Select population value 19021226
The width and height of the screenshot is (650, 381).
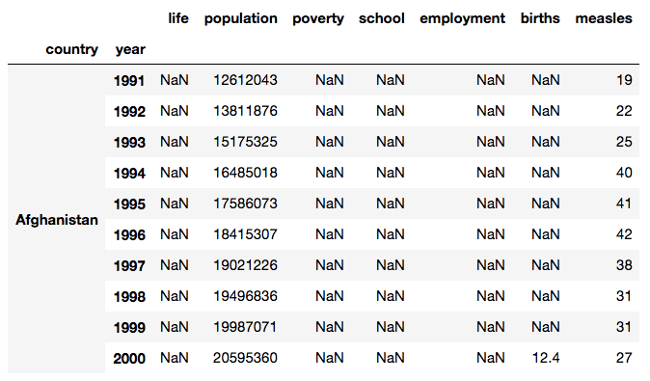point(245,265)
